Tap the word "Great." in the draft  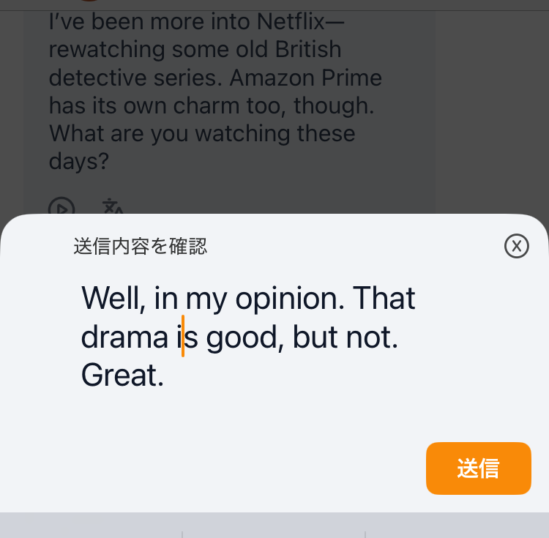pos(122,376)
